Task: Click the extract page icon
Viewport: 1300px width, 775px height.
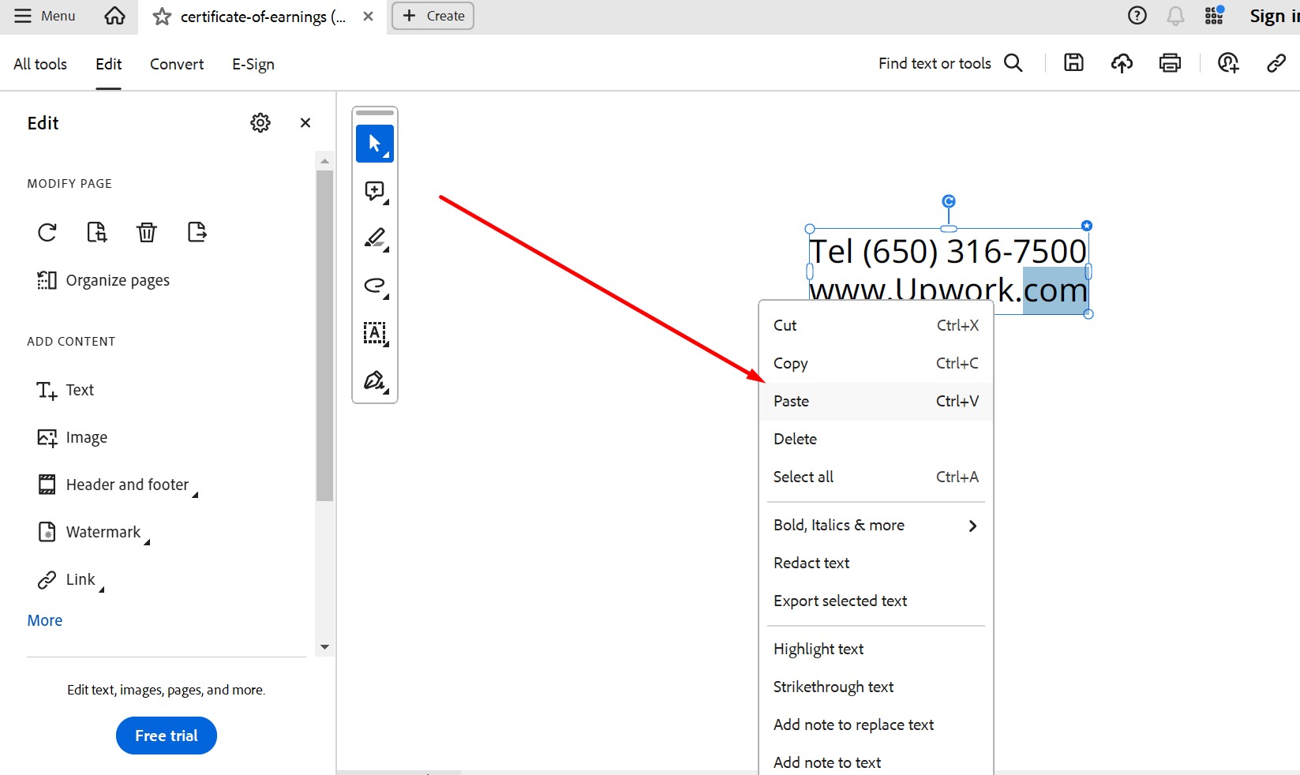Action: [x=197, y=232]
